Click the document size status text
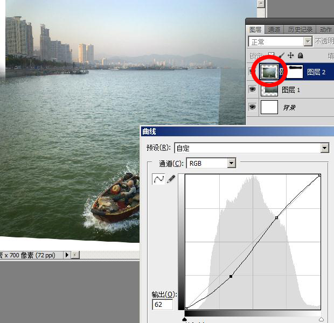The height and width of the screenshot is (323, 334). [27, 255]
